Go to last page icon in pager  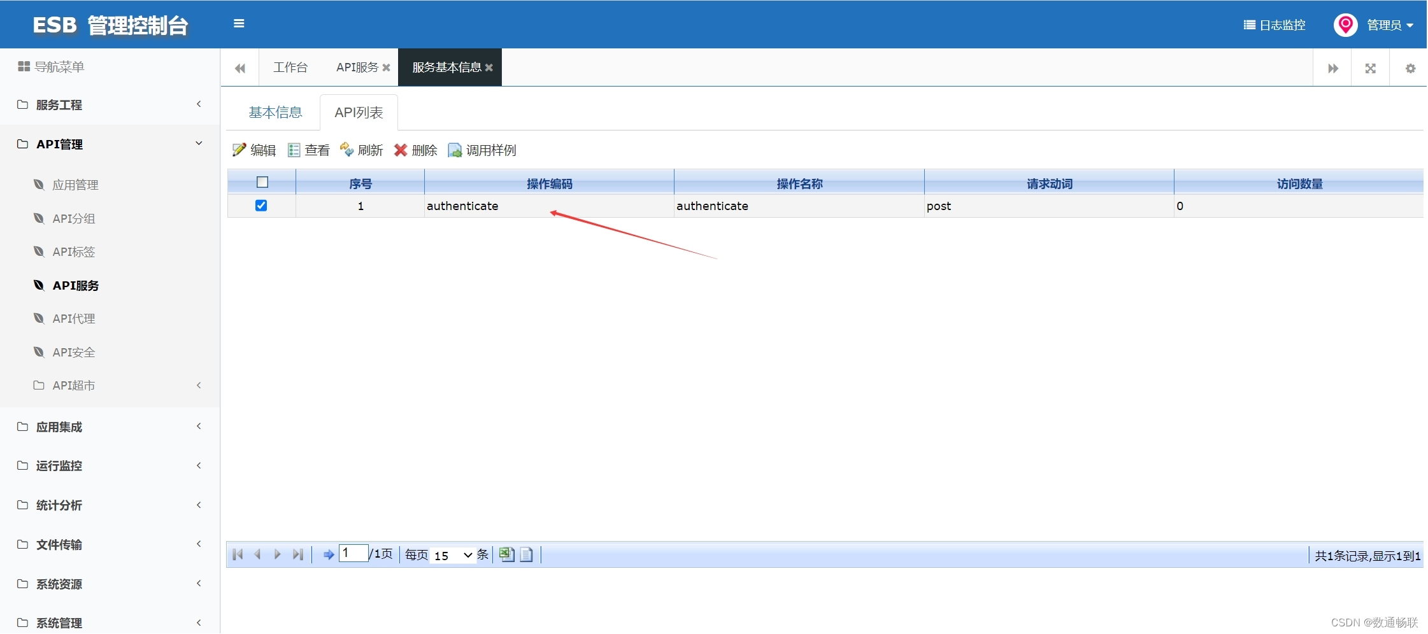click(x=297, y=554)
